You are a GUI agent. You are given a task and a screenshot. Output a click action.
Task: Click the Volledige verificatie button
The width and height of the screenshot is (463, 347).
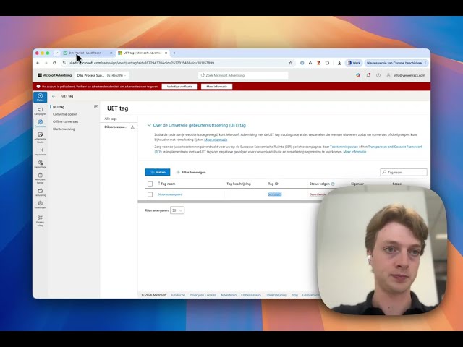[179, 87]
